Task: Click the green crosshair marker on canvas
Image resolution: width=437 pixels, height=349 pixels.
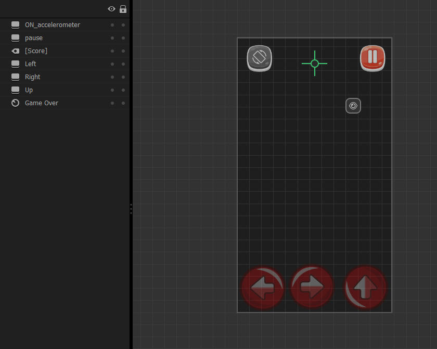Action: point(315,64)
